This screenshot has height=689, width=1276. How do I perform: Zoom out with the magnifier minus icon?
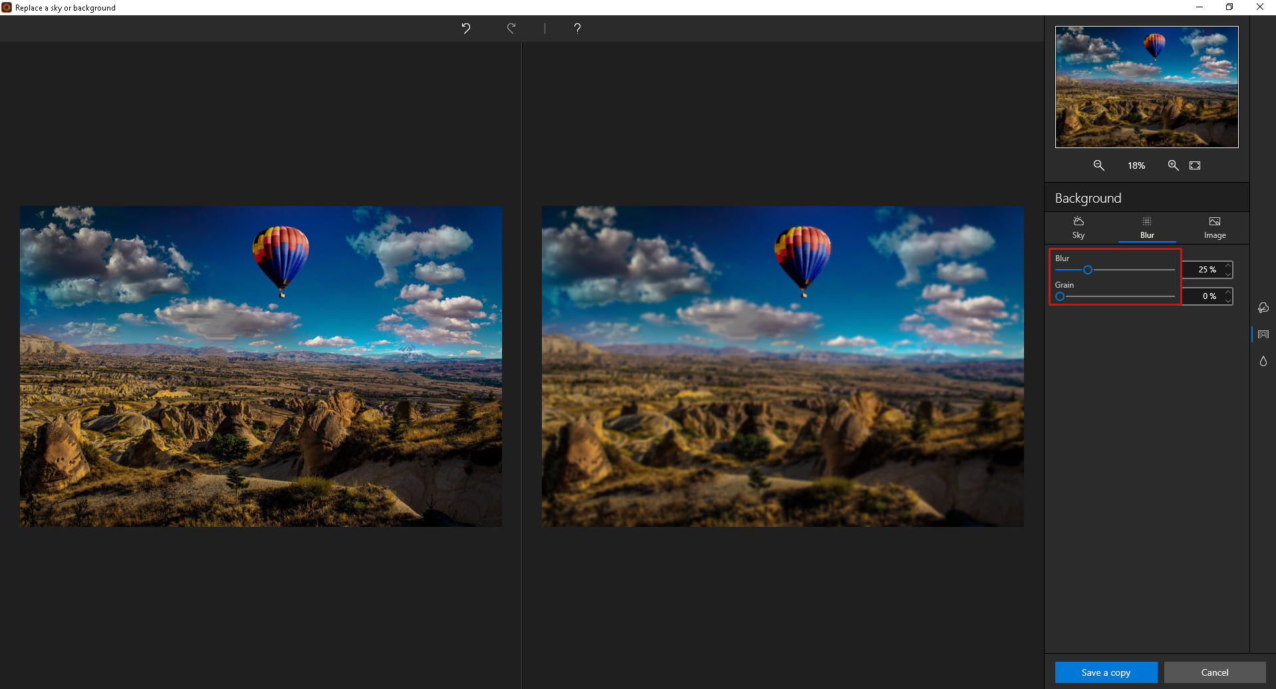[x=1098, y=165]
